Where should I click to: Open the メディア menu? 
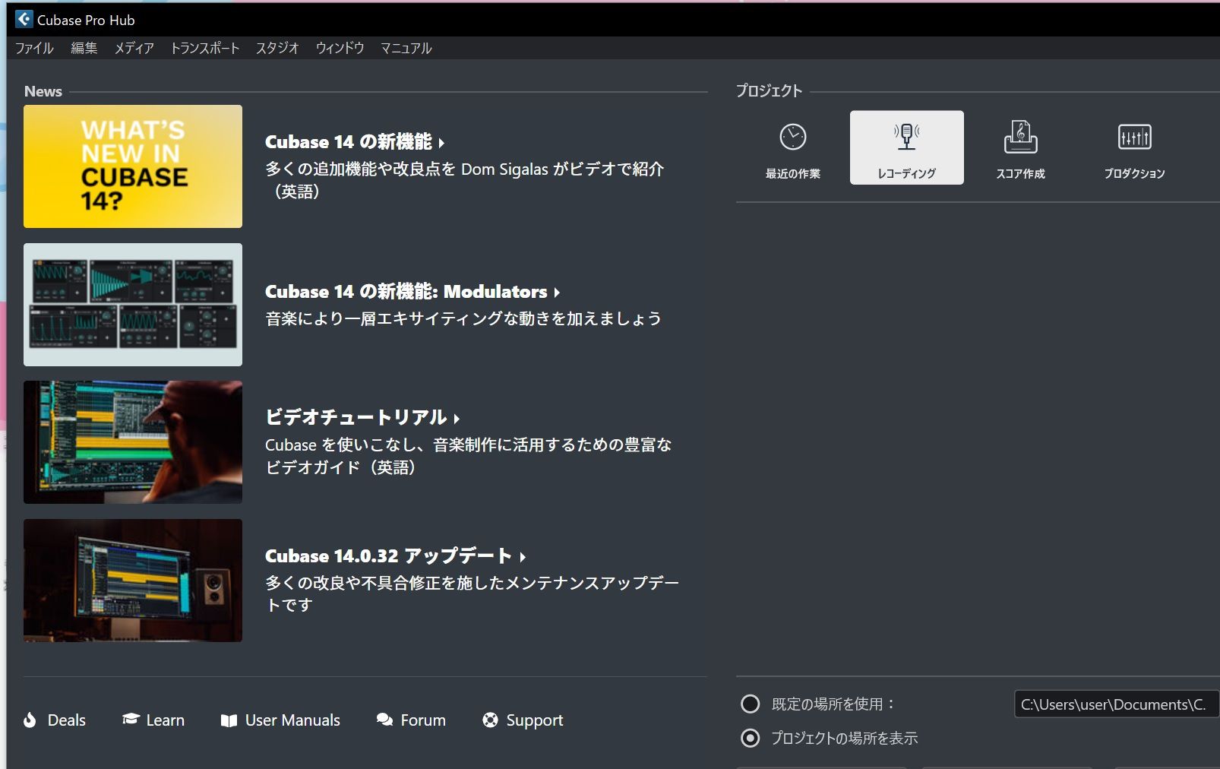[x=134, y=48]
